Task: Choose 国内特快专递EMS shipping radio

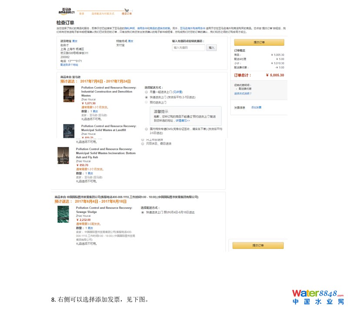Action: (147, 129)
